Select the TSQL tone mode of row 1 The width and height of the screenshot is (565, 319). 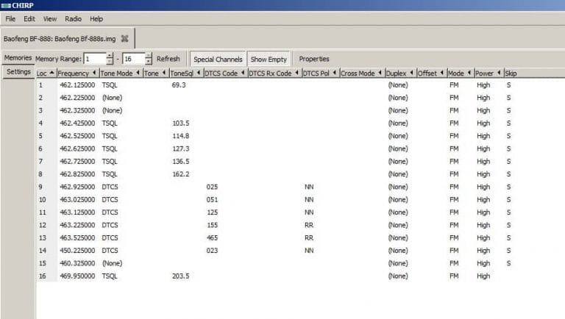click(x=110, y=85)
